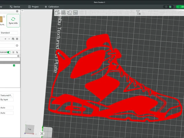This screenshot has height=138, width=184.
Task: Click the AMS filament sync icon
Action: [13, 39]
